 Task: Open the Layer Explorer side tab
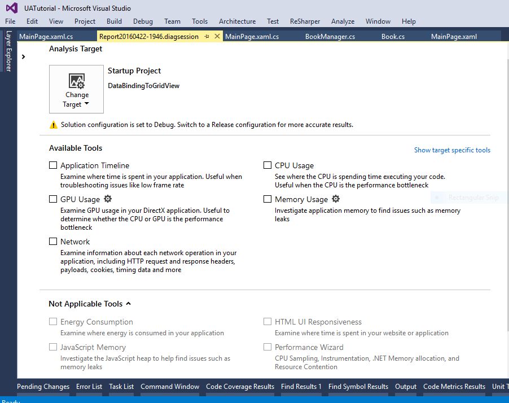click(8, 51)
